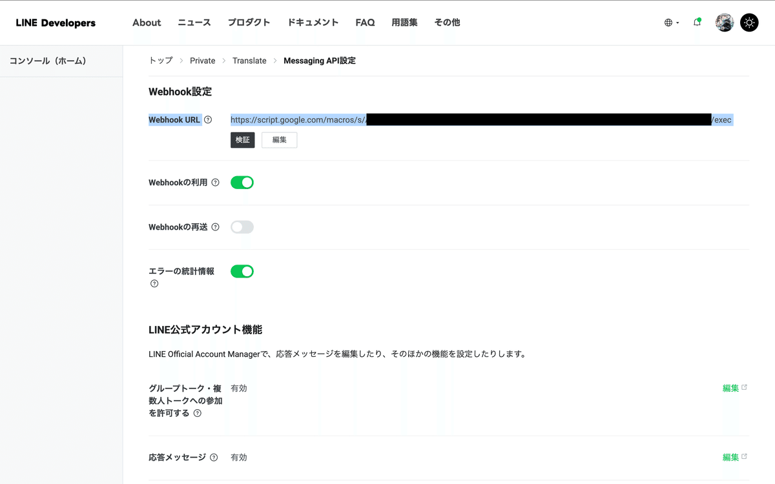Open the ニュース menu item

tap(194, 23)
